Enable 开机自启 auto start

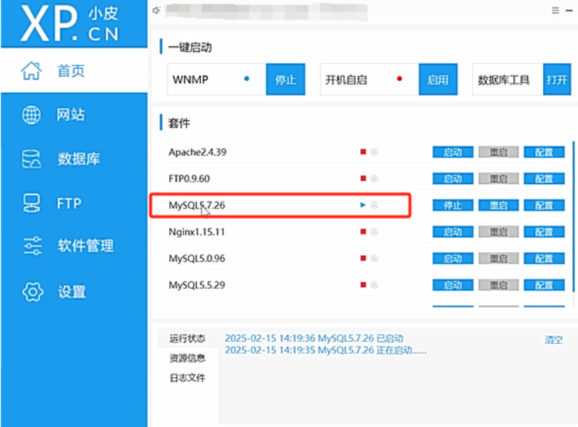(438, 80)
